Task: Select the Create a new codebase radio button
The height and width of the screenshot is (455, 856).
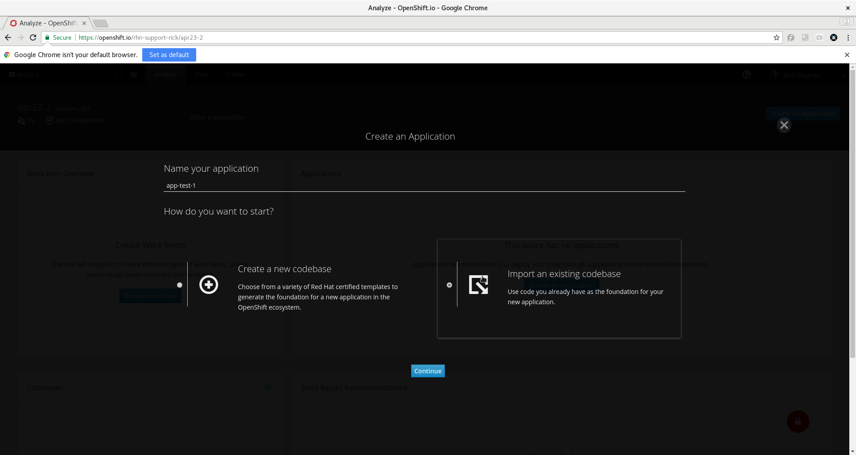Action: [179, 285]
